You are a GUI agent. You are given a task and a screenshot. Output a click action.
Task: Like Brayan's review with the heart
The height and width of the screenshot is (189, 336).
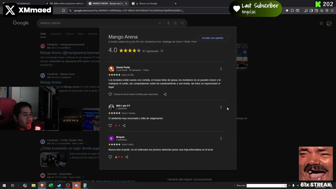(110, 157)
